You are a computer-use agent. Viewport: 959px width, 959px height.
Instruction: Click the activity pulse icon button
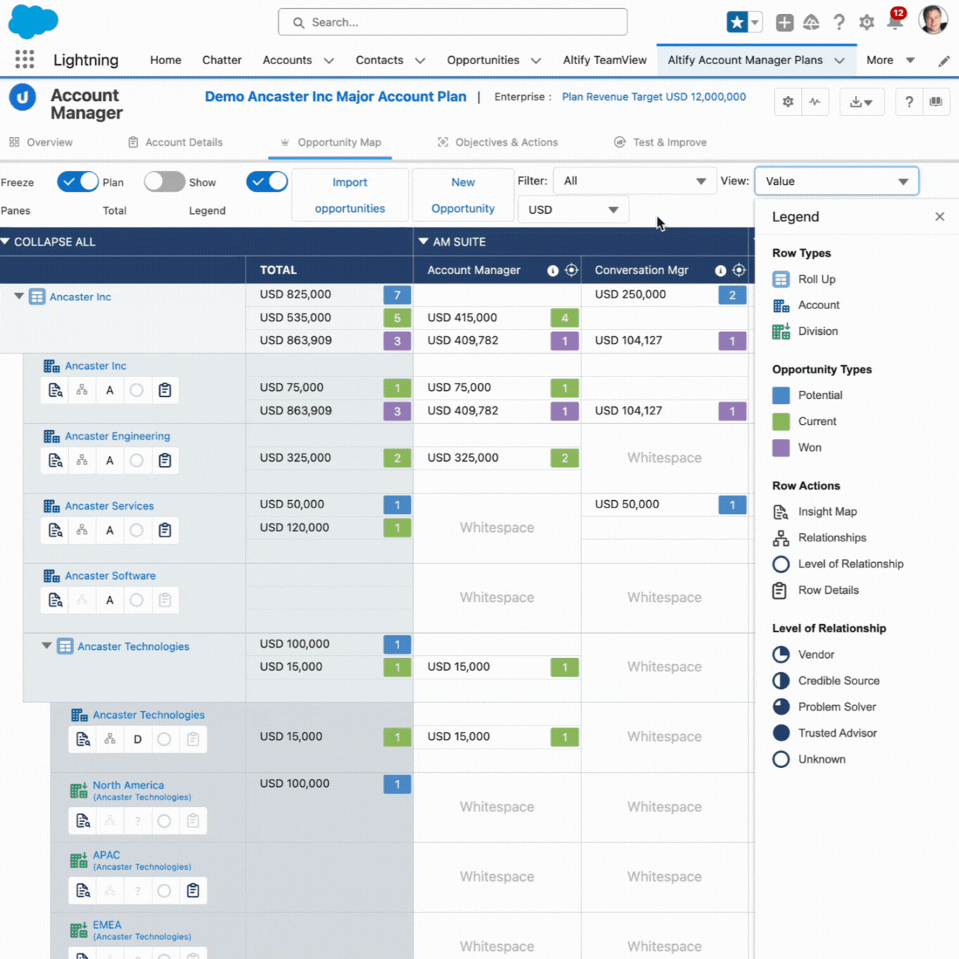click(x=815, y=102)
